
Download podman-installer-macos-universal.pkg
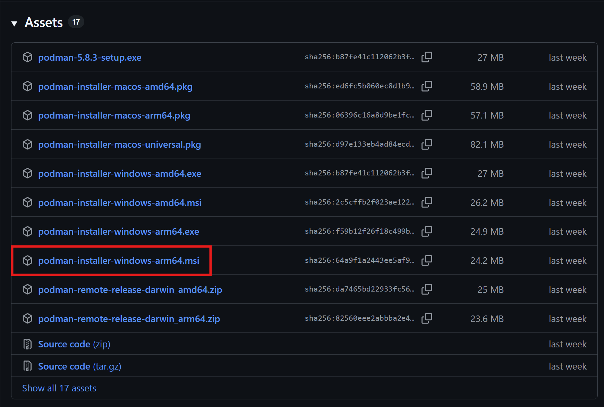(x=120, y=145)
